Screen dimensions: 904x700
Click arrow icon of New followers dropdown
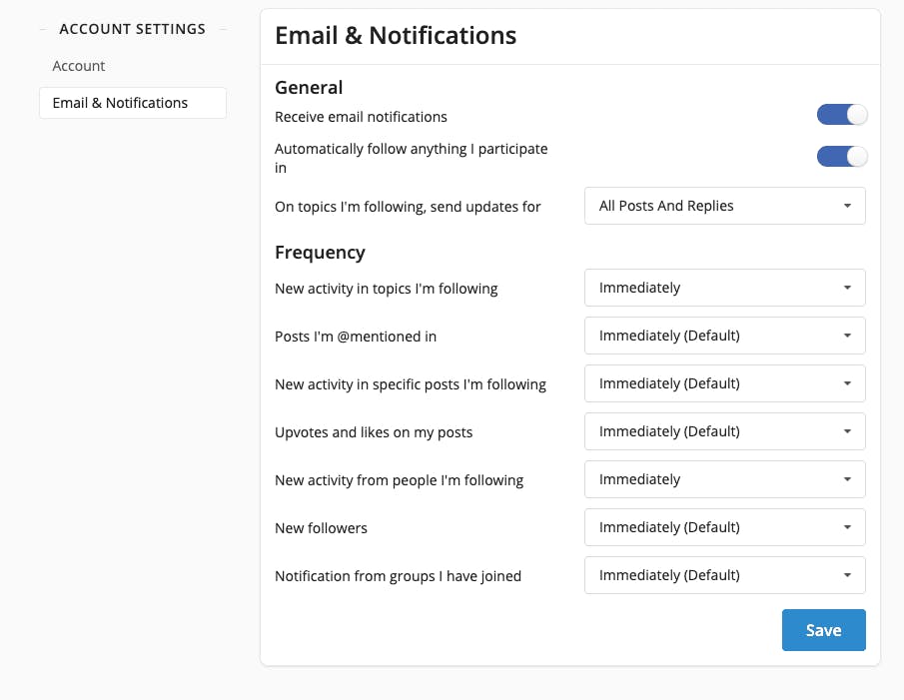click(x=847, y=527)
